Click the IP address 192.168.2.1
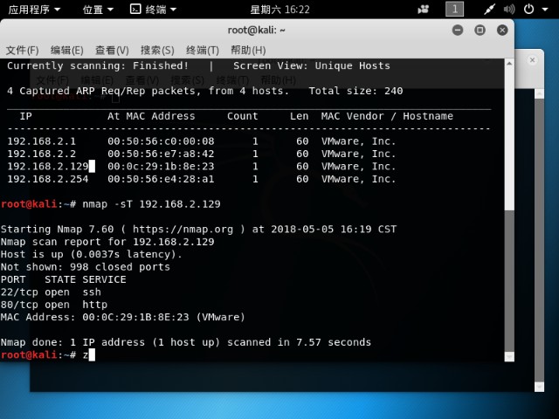Viewport: 559px width, 419px height. pos(41,141)
